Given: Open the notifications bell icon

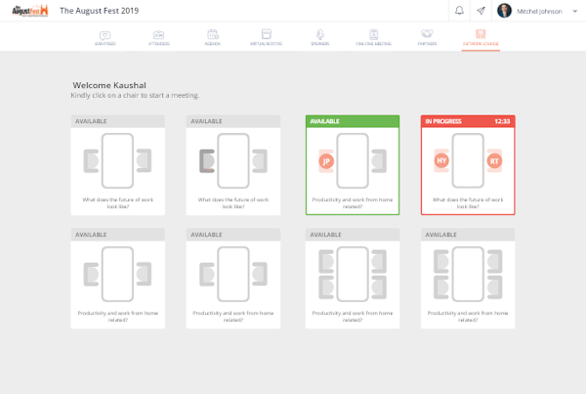Looking at the screenshot, I should tap(460, 11).
